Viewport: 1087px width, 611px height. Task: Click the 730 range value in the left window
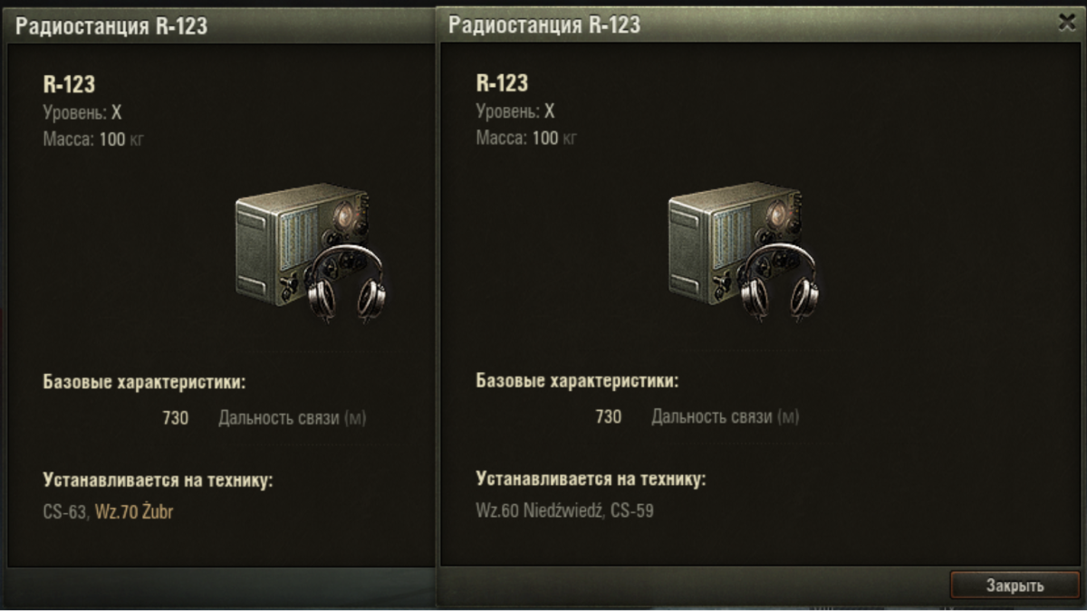176,418
